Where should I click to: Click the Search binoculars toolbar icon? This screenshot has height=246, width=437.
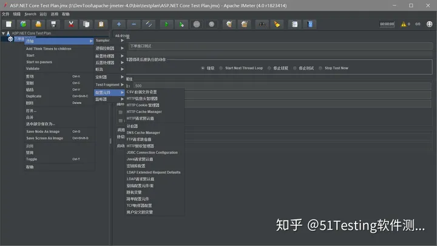262,24
